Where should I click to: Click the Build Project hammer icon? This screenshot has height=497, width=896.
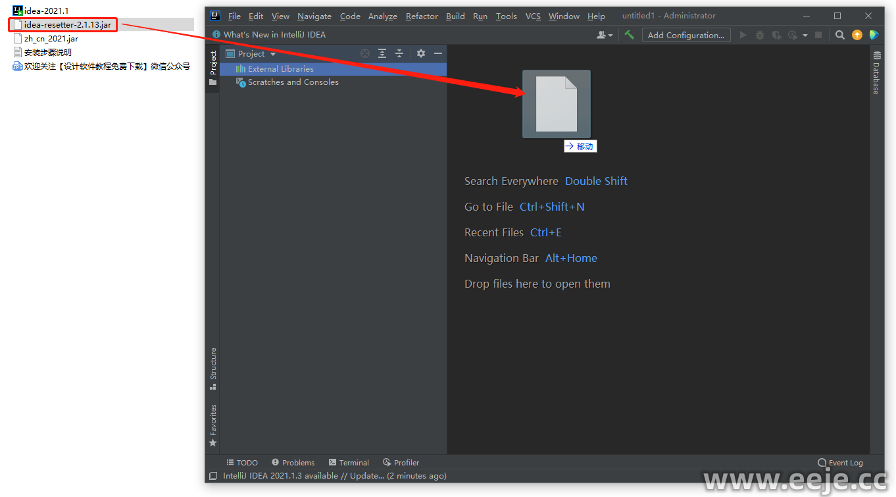point(629,35)
